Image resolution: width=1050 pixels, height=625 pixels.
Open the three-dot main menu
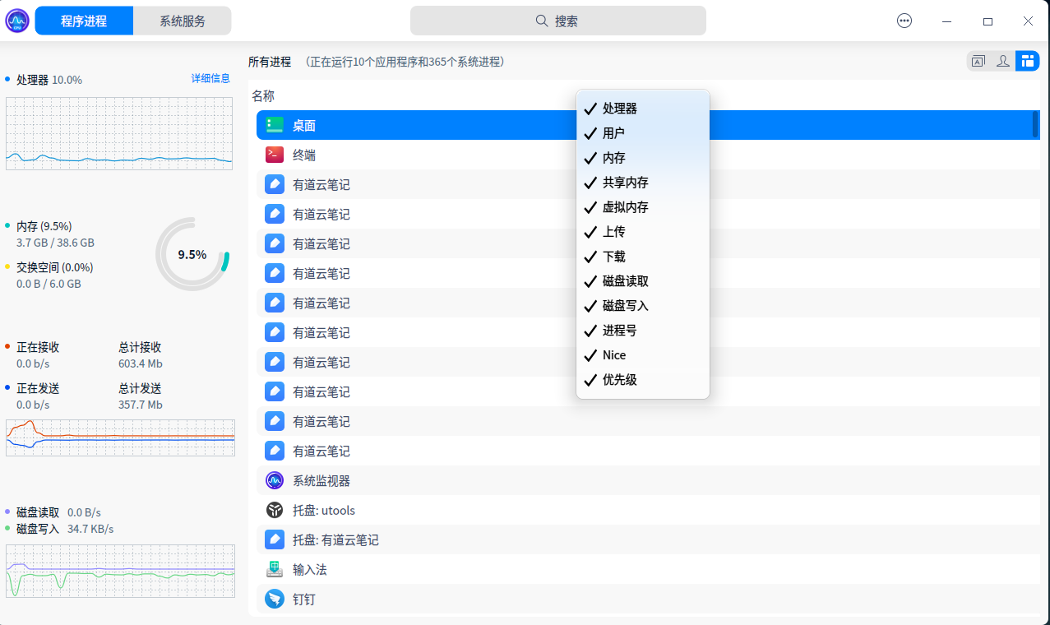tap(904, 21)
